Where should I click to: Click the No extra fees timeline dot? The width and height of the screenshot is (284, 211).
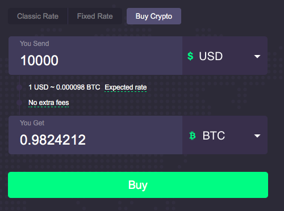point(19,103)
